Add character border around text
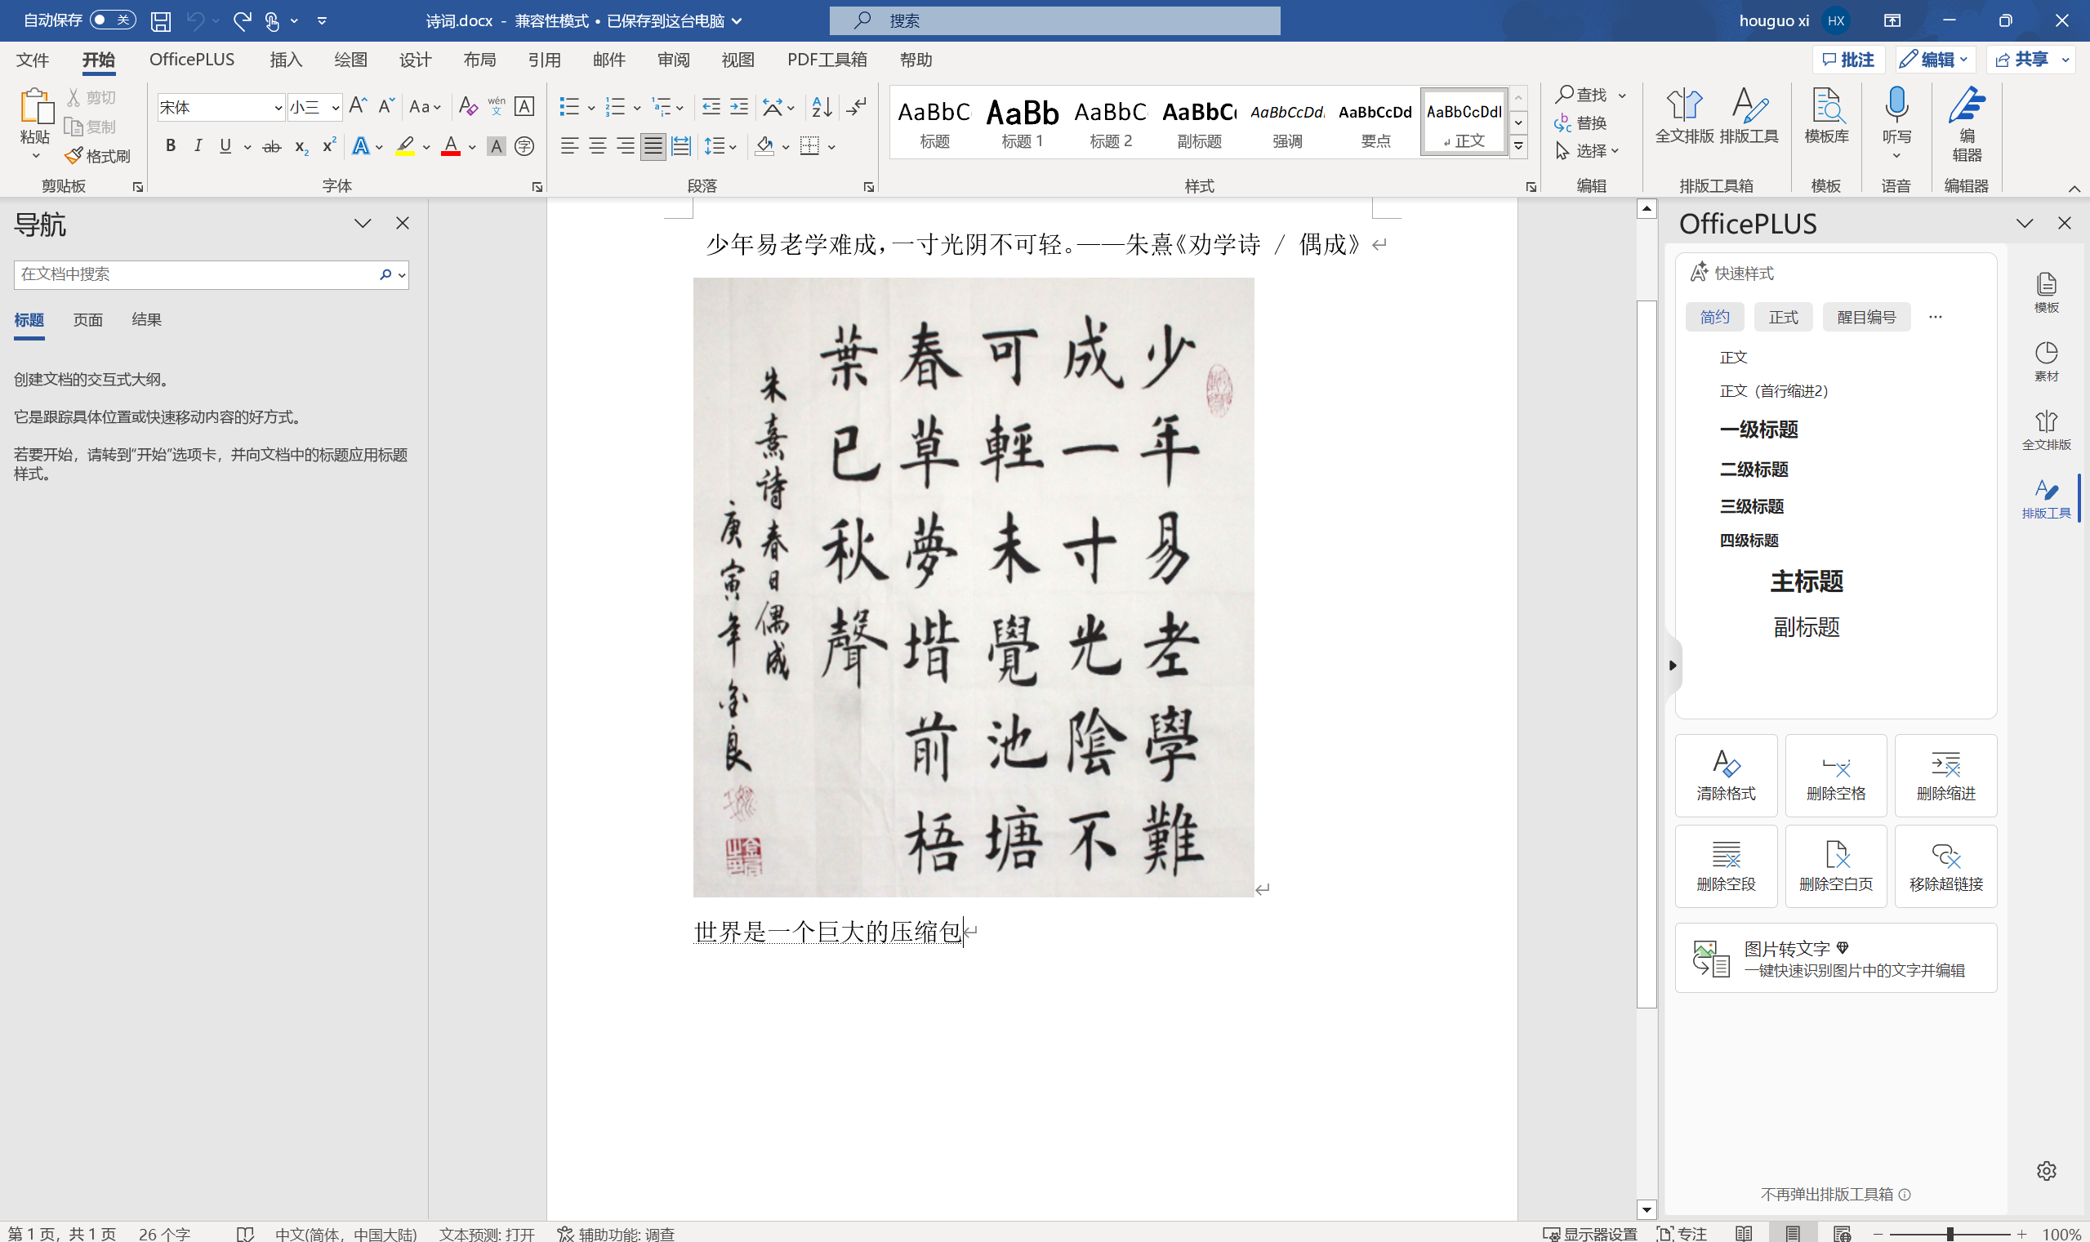Image resolution: width=2090 pixels, height=1242 pixels. tap(524, 106)
